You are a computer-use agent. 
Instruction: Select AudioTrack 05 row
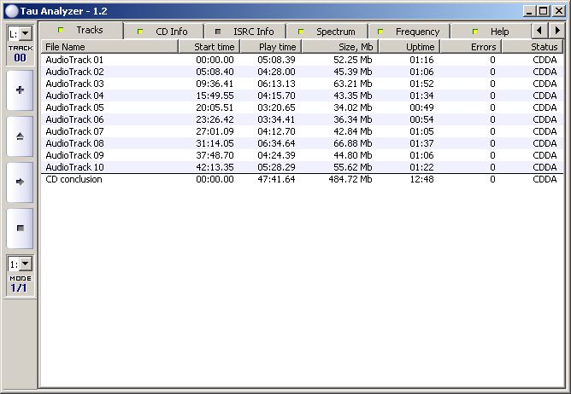click(x=74, y=107)
